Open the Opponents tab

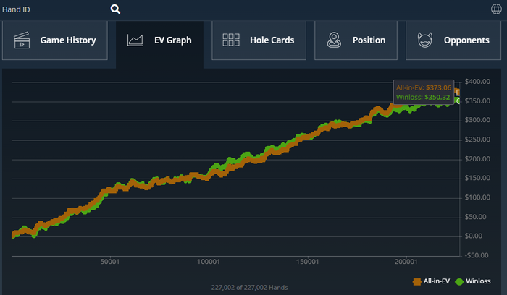click(x=453, y=40)
